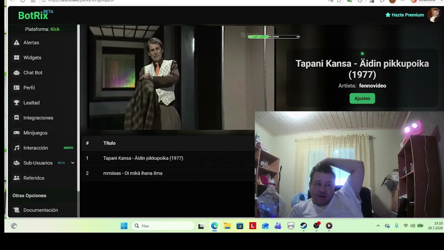444x250 pixels.
Task: Click the Chat Bot robot icon
Action: coord(16,73)
